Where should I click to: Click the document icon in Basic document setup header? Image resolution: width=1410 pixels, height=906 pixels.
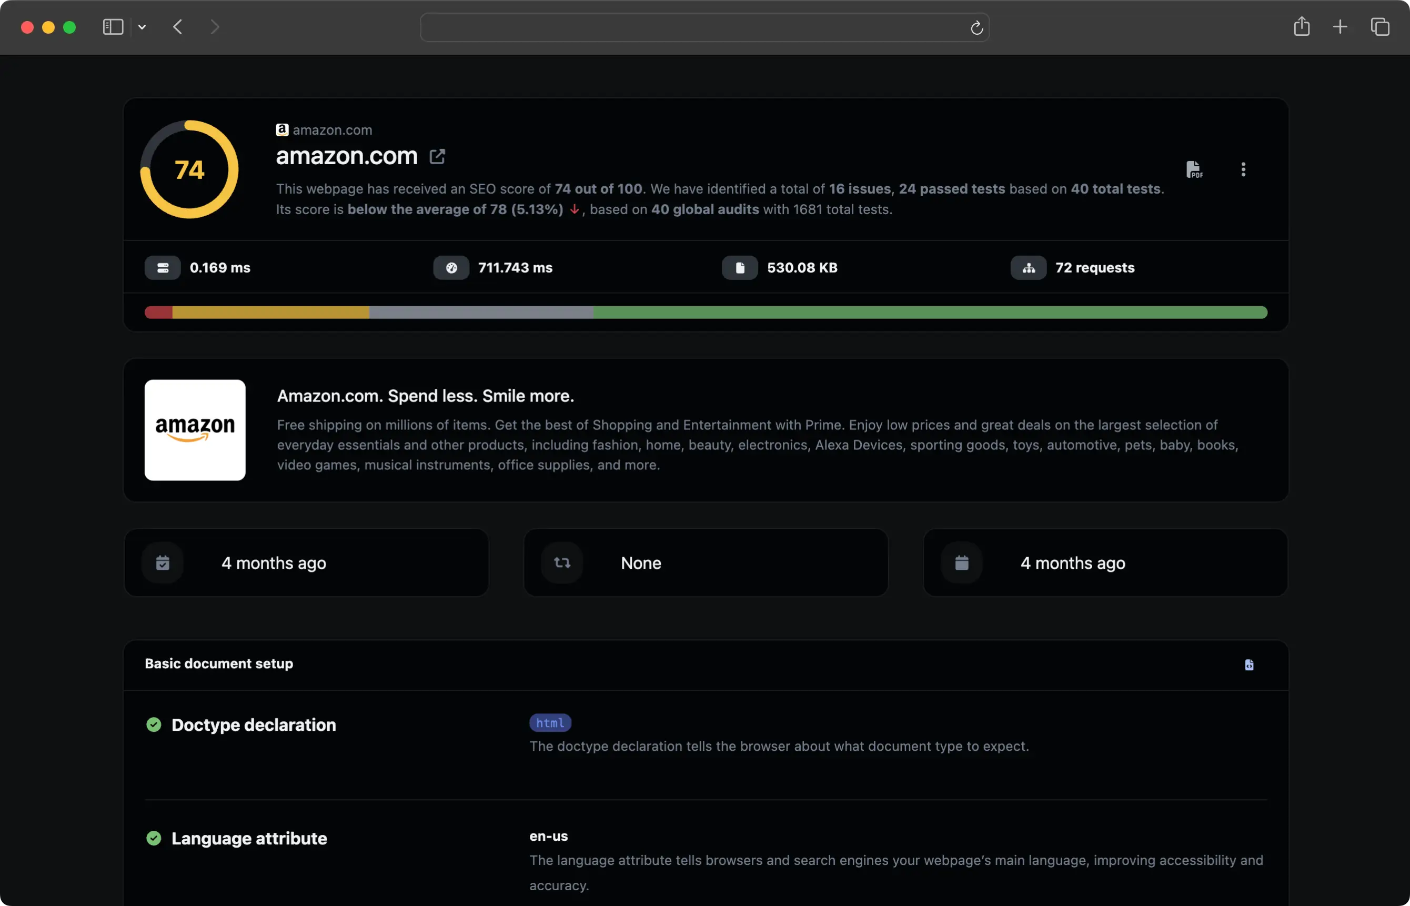point(1249,665)
